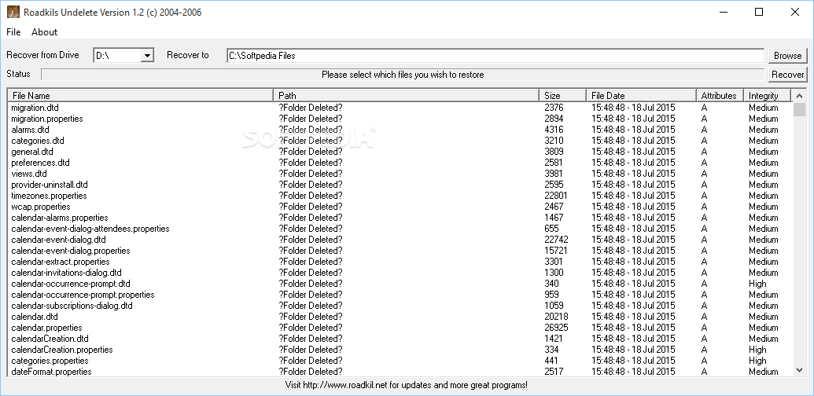Select file general.dtd
The image size is (814, 396).
[32, 152]
